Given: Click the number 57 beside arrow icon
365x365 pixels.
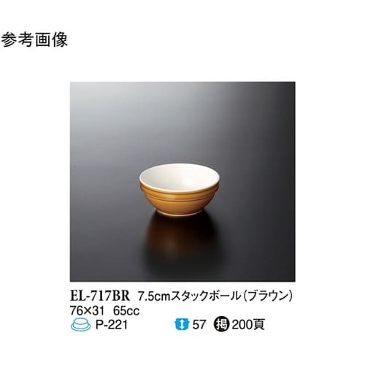Looking at the screenshot, I should point(199,325).
